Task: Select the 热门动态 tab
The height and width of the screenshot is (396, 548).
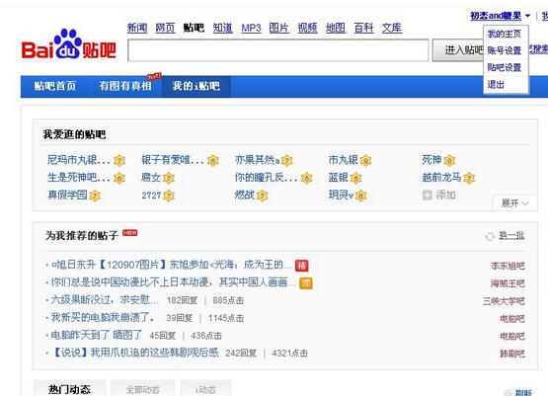Action: [x=69, y=389]
